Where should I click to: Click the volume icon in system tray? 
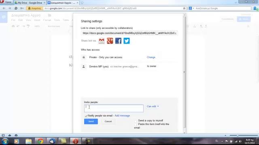point(240,141)
